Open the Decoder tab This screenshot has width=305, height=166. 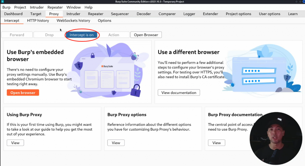click(144, 14)
